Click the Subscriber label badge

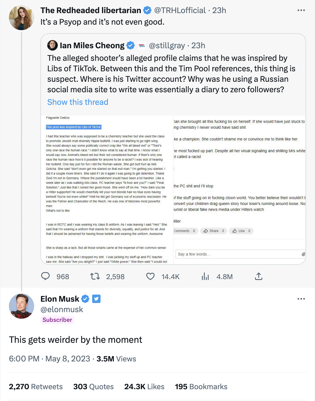tap(57, 320)
